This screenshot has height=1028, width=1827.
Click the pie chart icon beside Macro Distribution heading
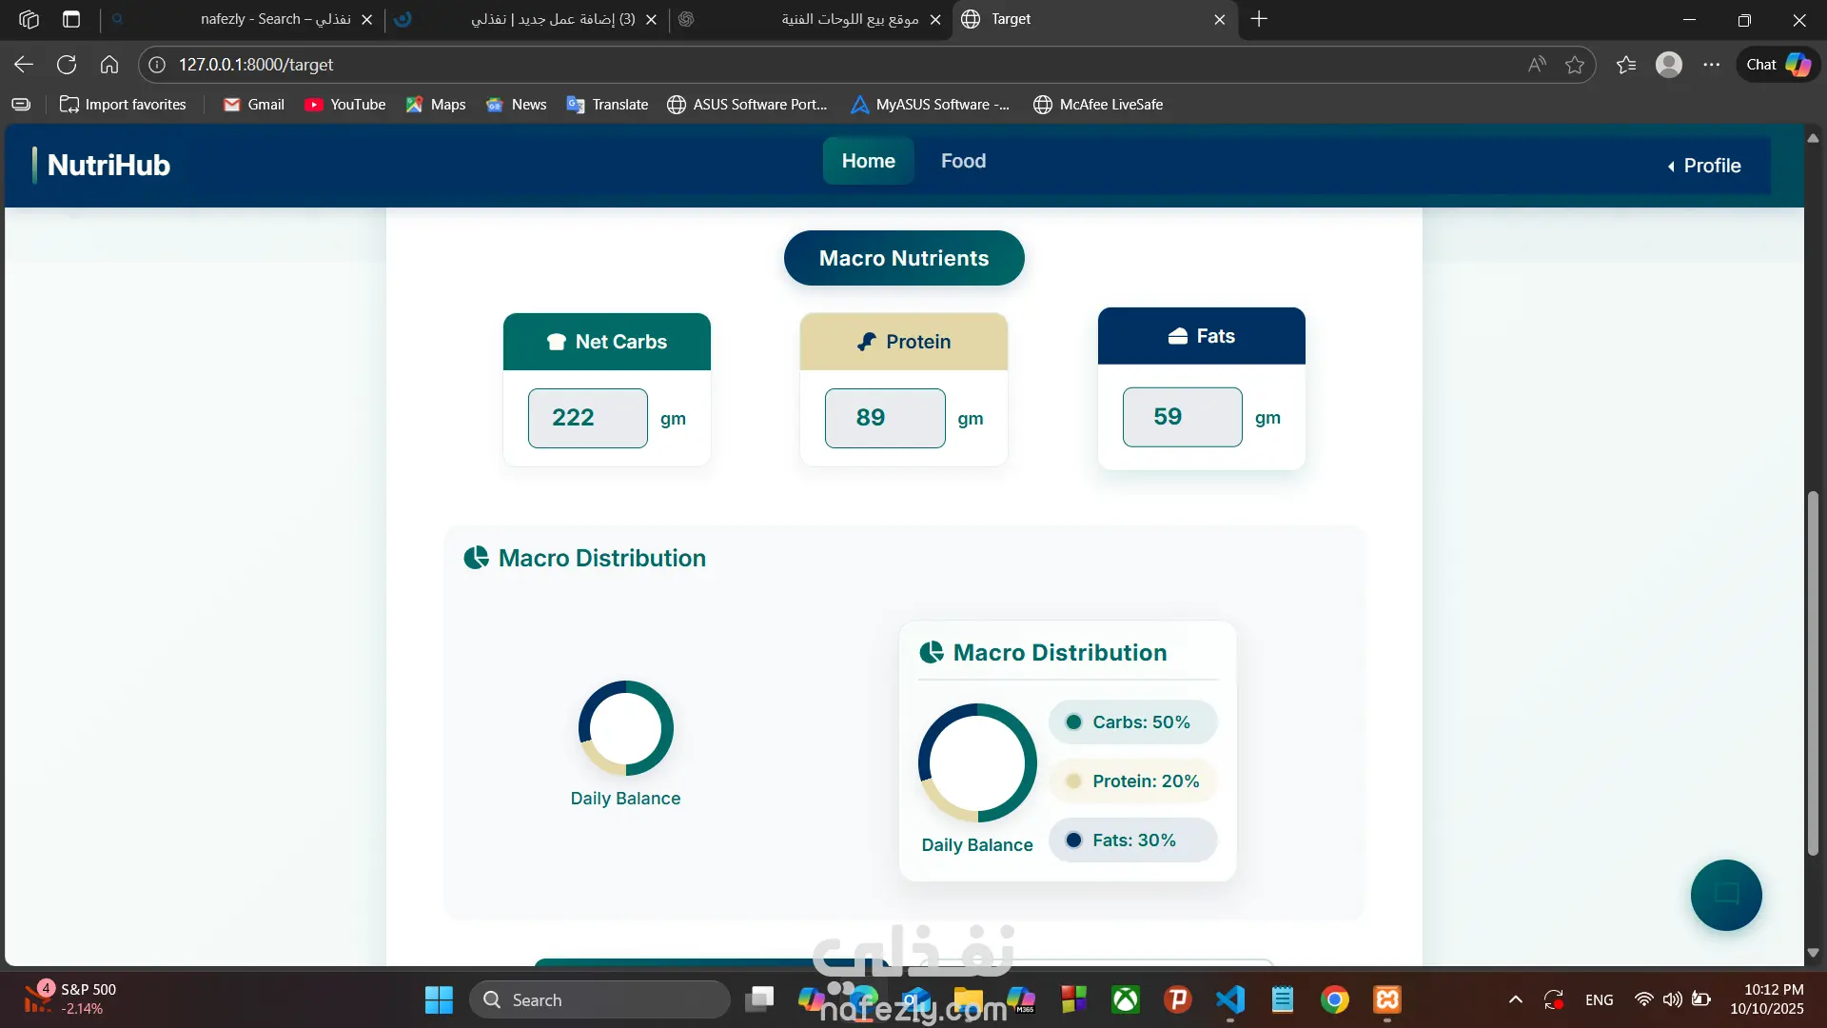[x=476, y=558]
